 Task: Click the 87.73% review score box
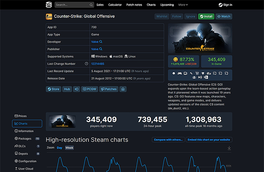tap(183, 61)
